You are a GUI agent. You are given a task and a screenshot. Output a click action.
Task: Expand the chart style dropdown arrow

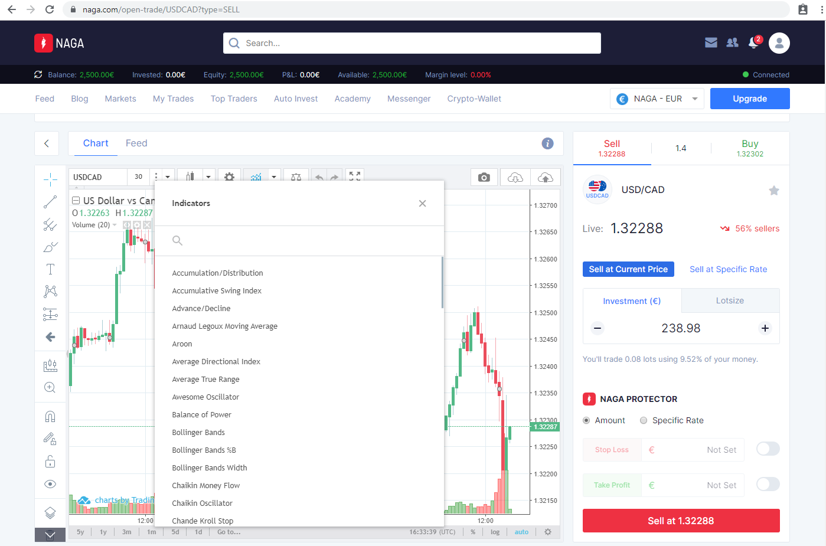[208, 177]
